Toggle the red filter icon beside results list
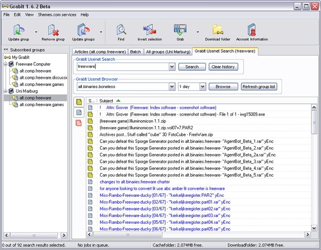The width and height of the screenshot is (321, 250). (79, 122)
